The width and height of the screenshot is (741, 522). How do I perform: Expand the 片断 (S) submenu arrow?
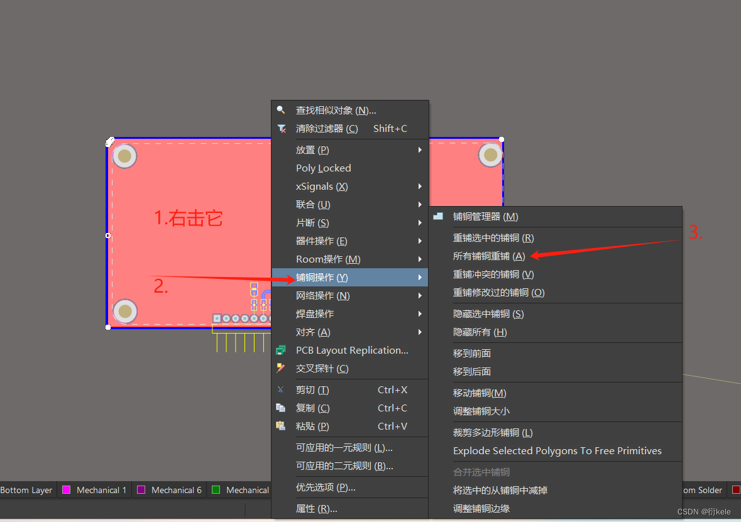[420, 222]
